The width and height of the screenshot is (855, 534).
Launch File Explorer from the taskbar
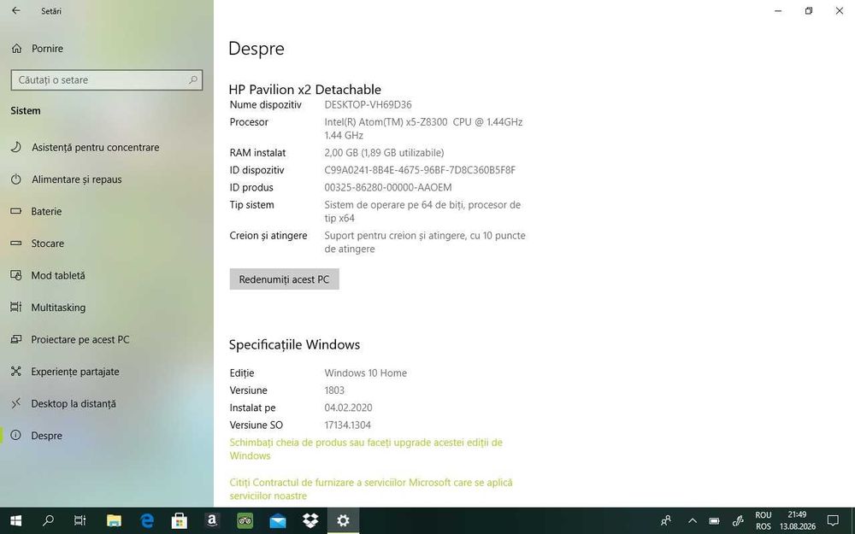tap(114, 521)
